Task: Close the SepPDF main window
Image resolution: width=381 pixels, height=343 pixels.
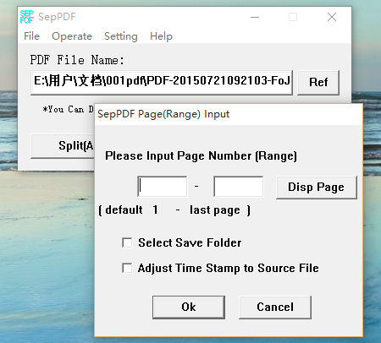Action: point(332,17)
